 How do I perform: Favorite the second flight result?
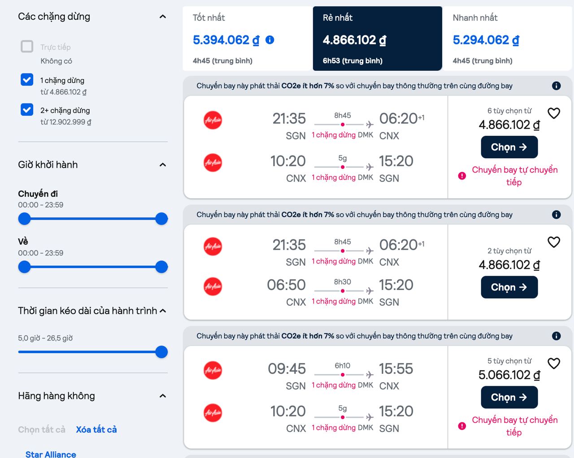click(x=554, y=242)
